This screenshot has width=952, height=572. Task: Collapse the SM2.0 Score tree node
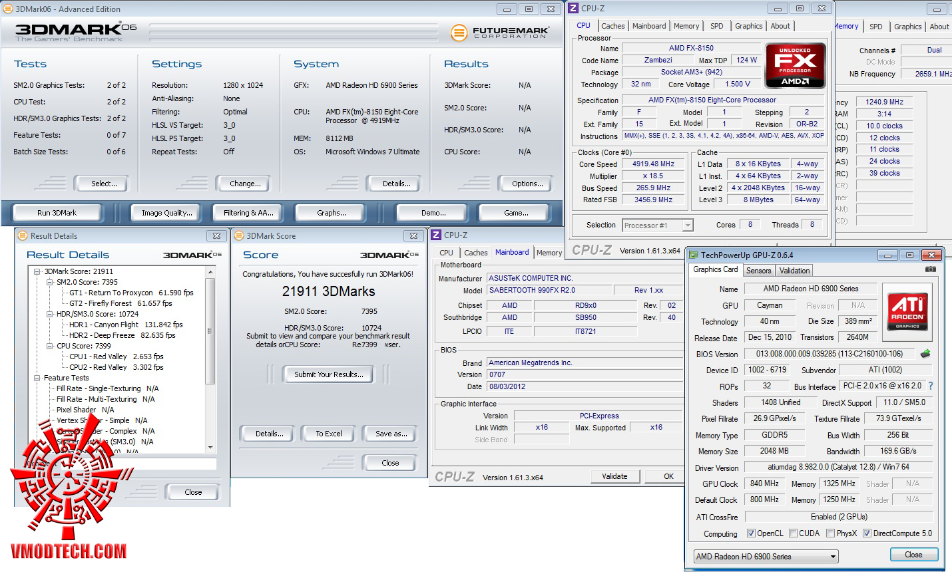(x=50, y=282)
